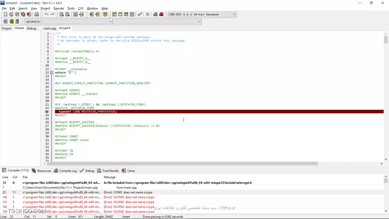The height and width of the screenshot is (219, 389).
Task: Click the Print toolbar icon
Action: (x=37, y=14)
